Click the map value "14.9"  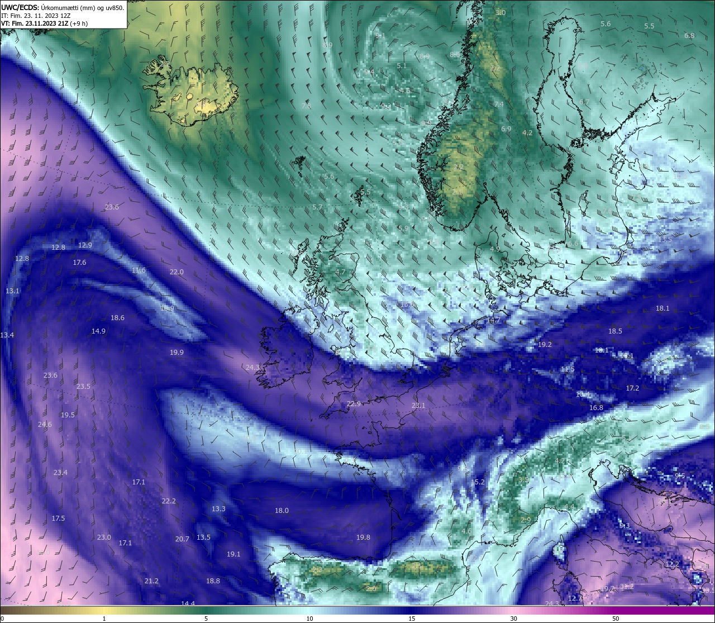point(98,331)
